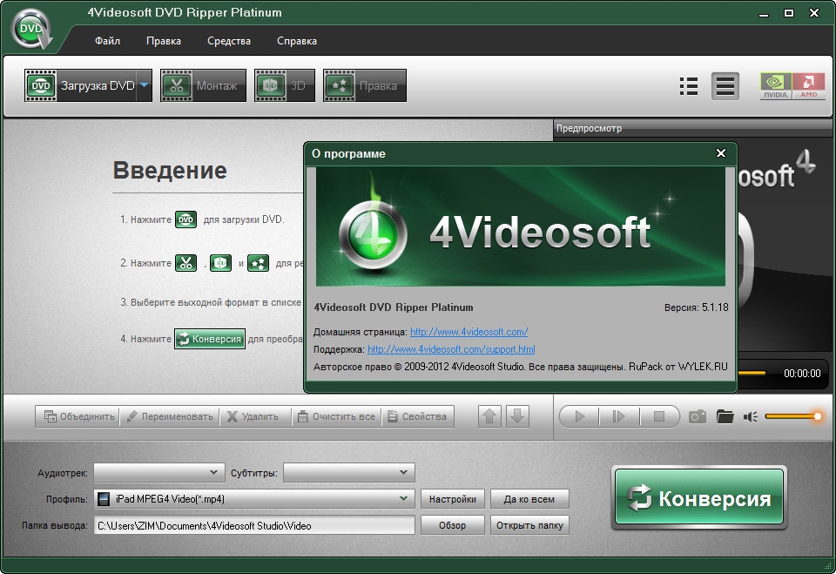Open Свойства properties

tap(417, 416)
